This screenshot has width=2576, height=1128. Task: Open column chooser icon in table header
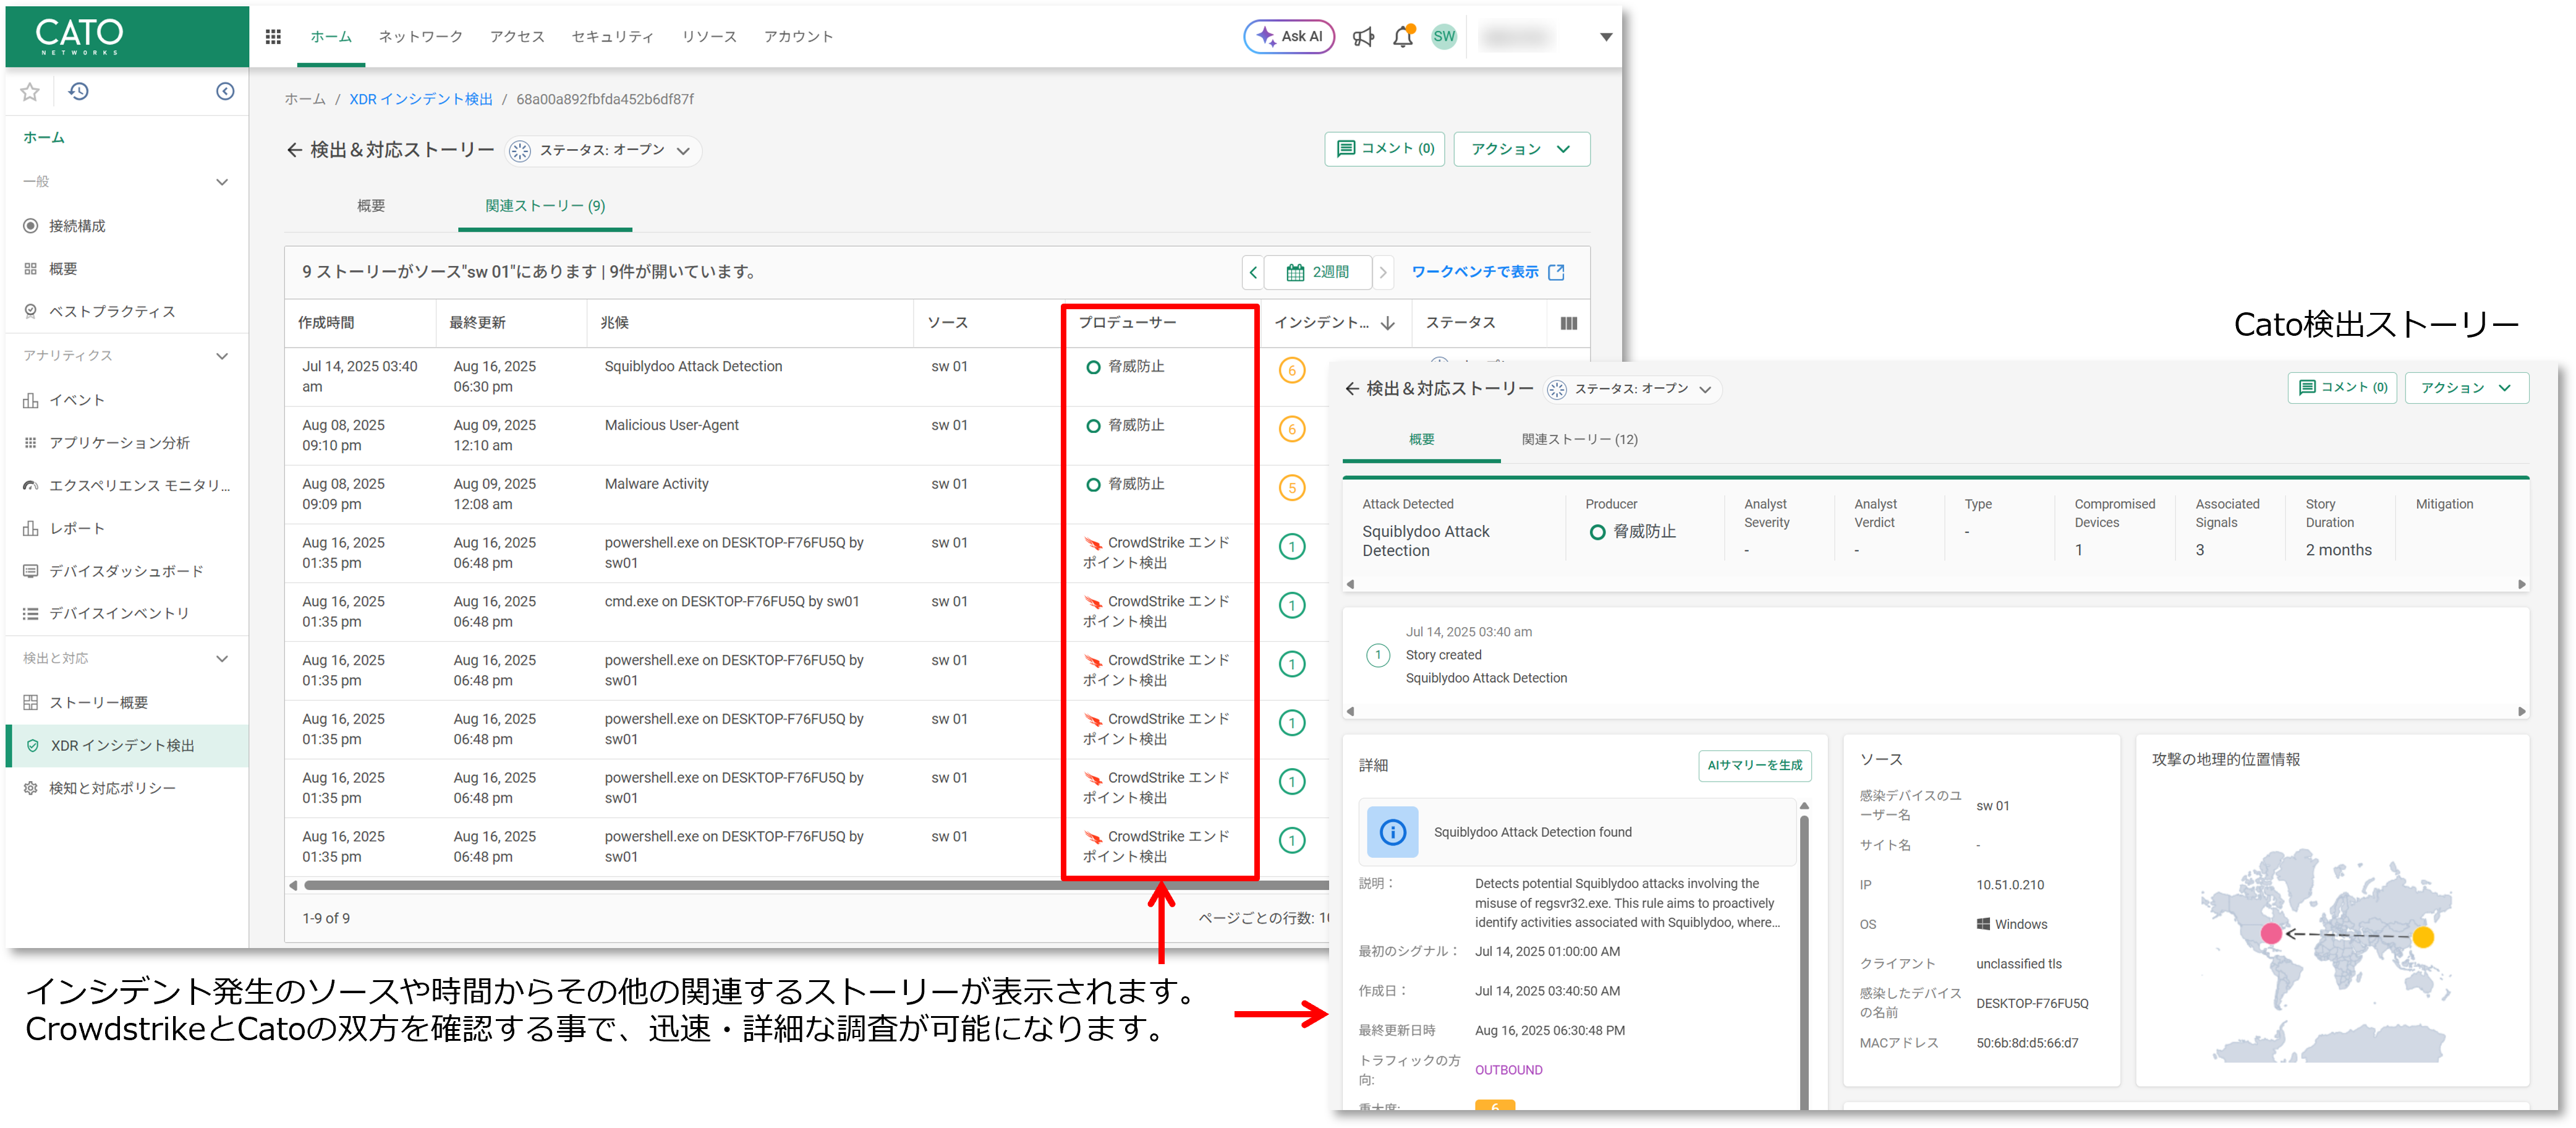1568,323
